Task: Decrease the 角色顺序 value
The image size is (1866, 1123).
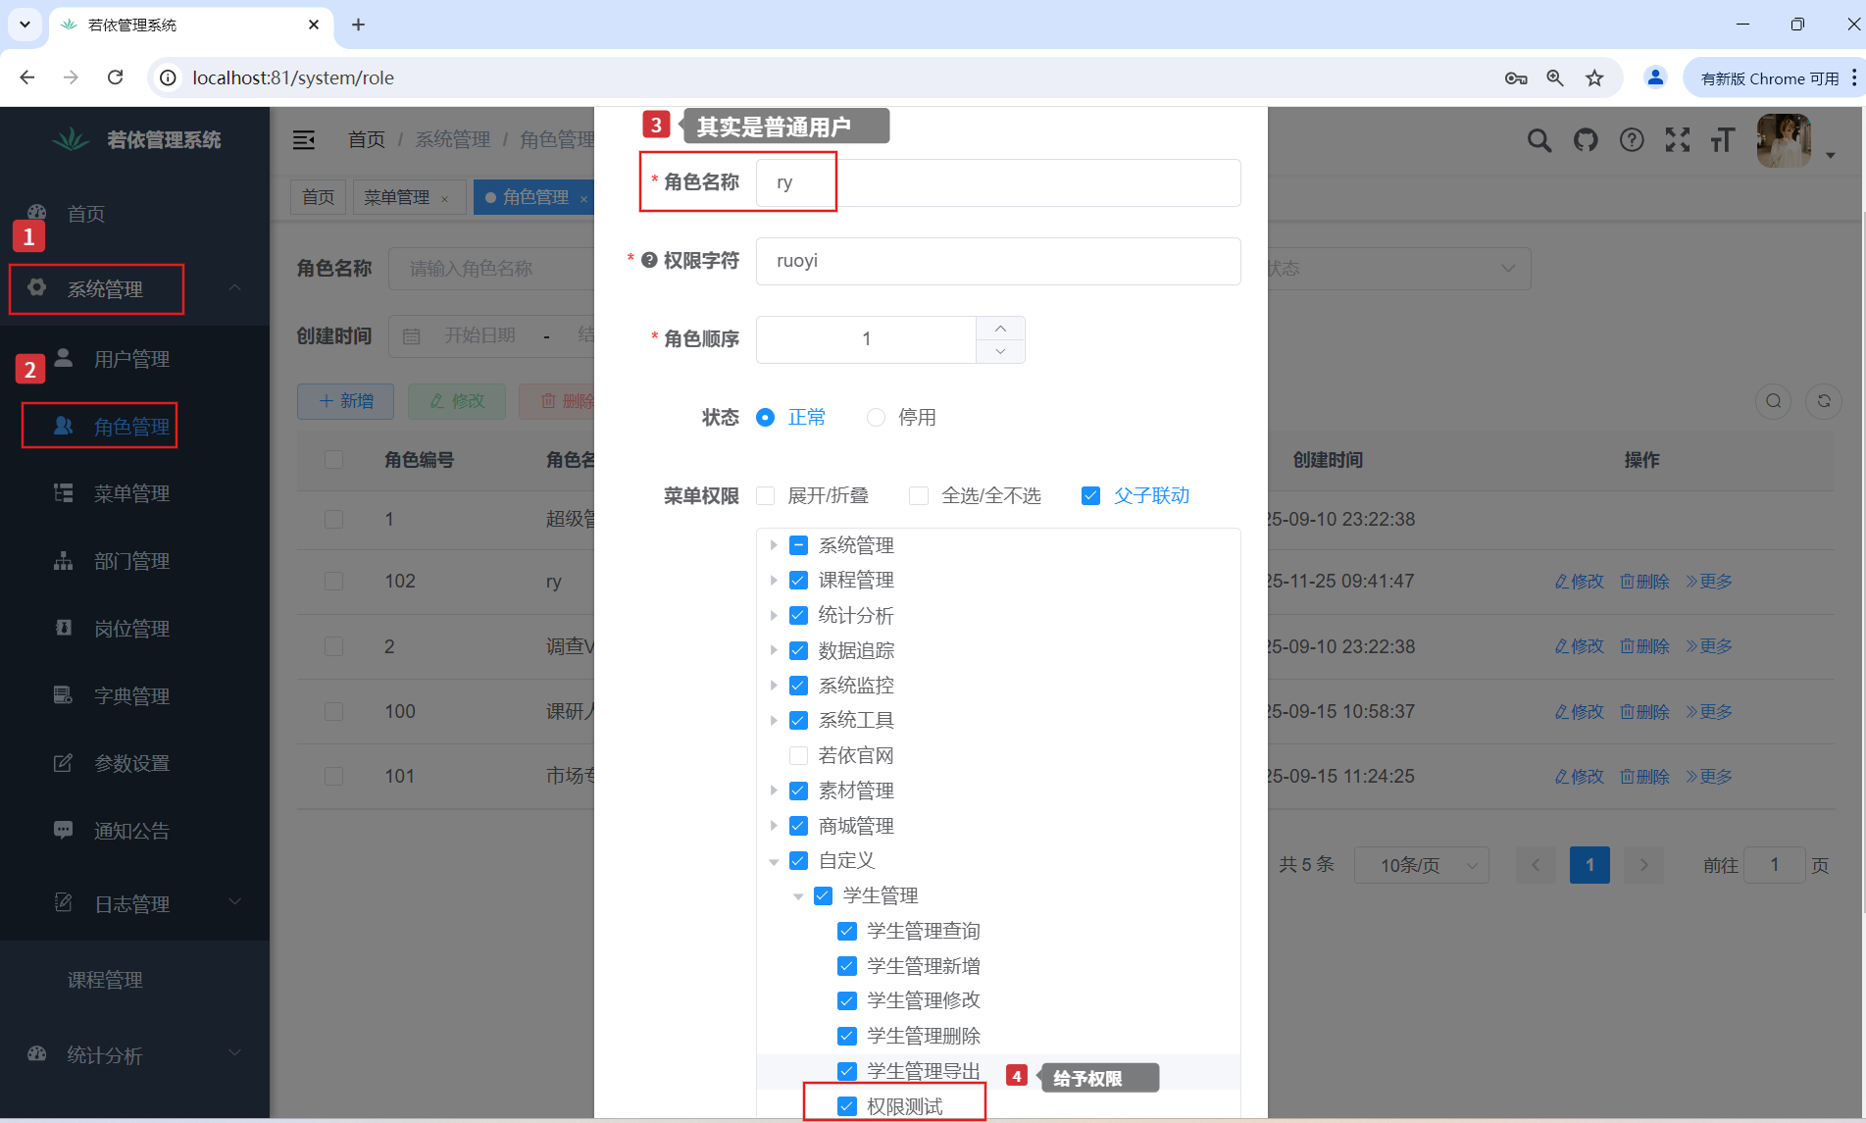Action: coord(1000,351)
